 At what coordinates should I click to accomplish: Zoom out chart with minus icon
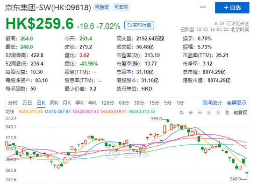[200, 113]
